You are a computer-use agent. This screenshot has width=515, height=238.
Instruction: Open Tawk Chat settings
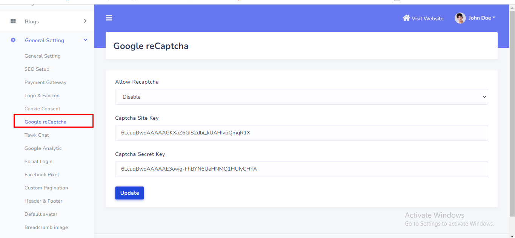click(37, 135)
